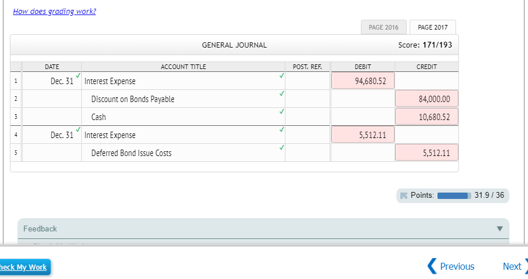Image resolution: width=528 pixels, height=279 pixels.
Task: Click the credit field showing 84,000.00
Action: tap(426, 99)
